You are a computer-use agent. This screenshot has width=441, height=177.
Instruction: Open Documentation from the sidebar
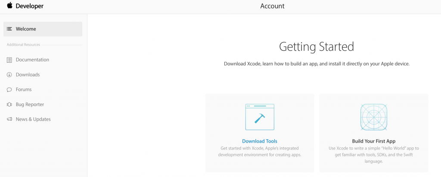click(32, 60)
